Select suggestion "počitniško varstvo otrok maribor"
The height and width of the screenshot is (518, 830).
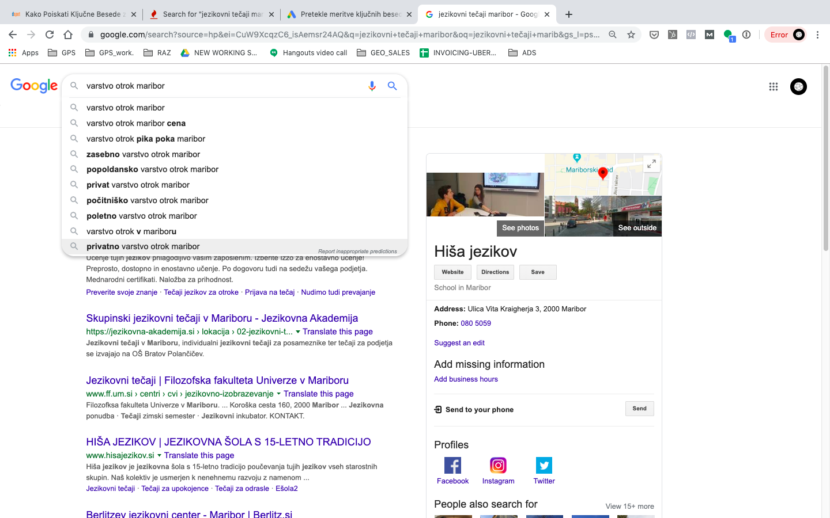coord(235,200)
